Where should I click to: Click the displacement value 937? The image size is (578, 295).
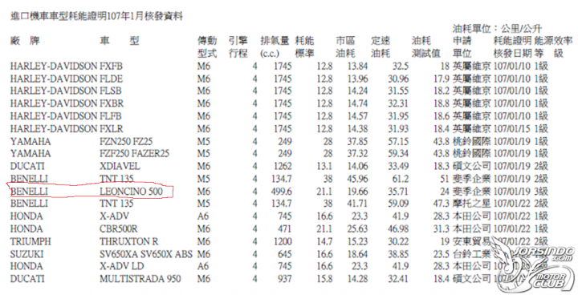click(x=284, y=279)
